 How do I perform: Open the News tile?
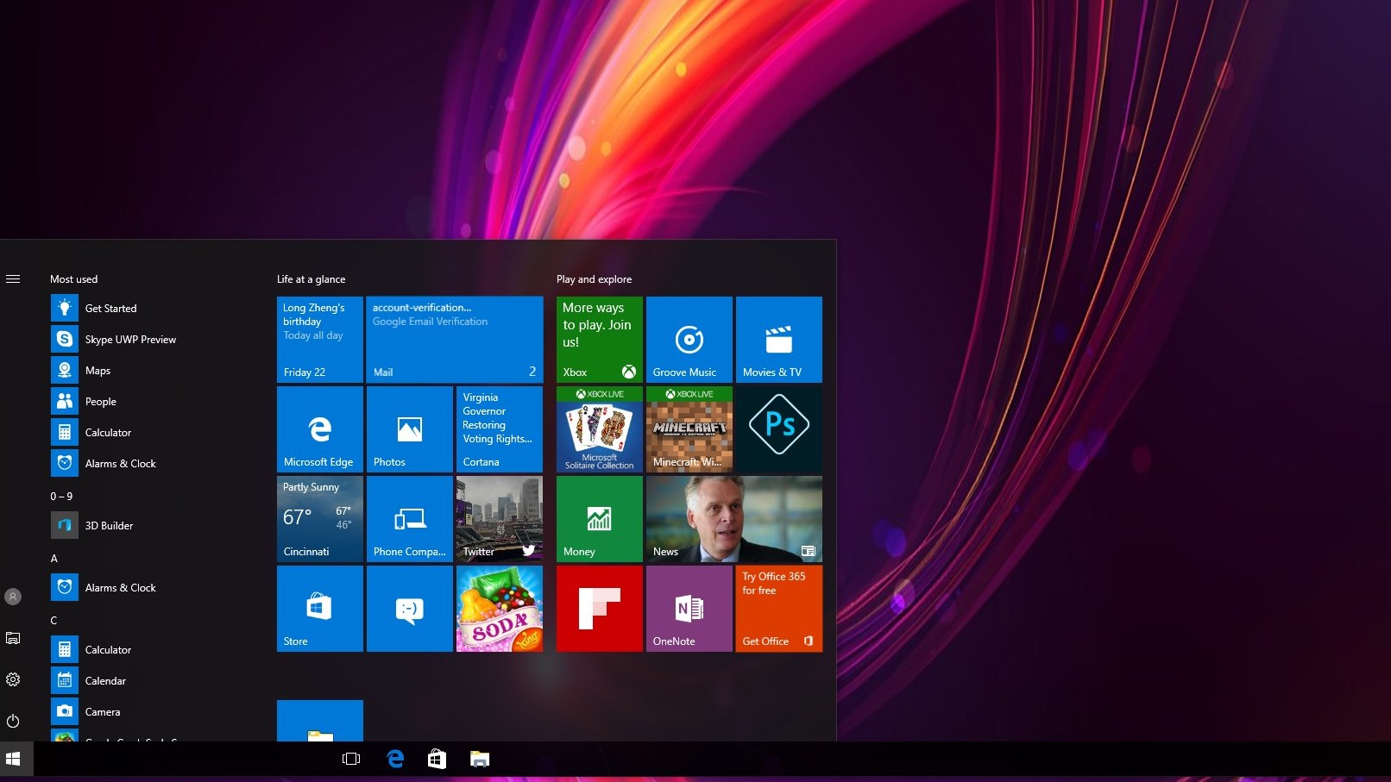(x=734, y=519)
